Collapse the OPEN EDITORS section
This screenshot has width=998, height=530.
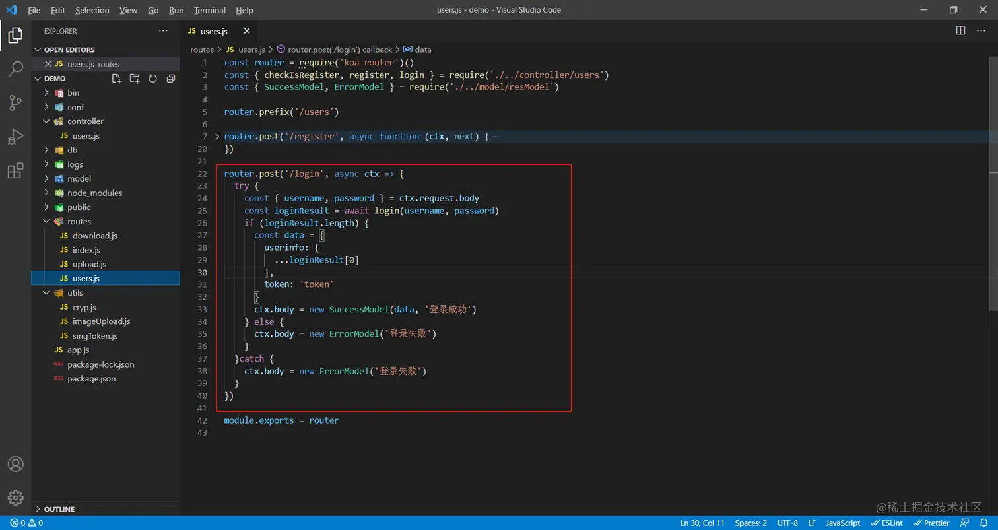(x=38, y=50)
